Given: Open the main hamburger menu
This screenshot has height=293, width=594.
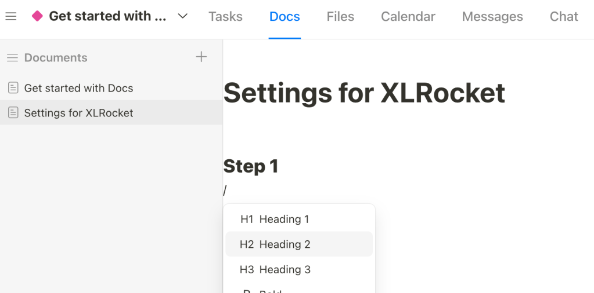Looking at the screenshot, I should point(11,16).
